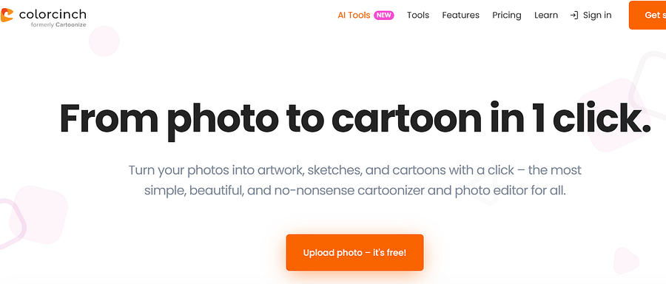The width and height of the screenshot is (666, 284).
Task: Click the "formerly Cartoonize" tagline
Action: click(58, 25)
